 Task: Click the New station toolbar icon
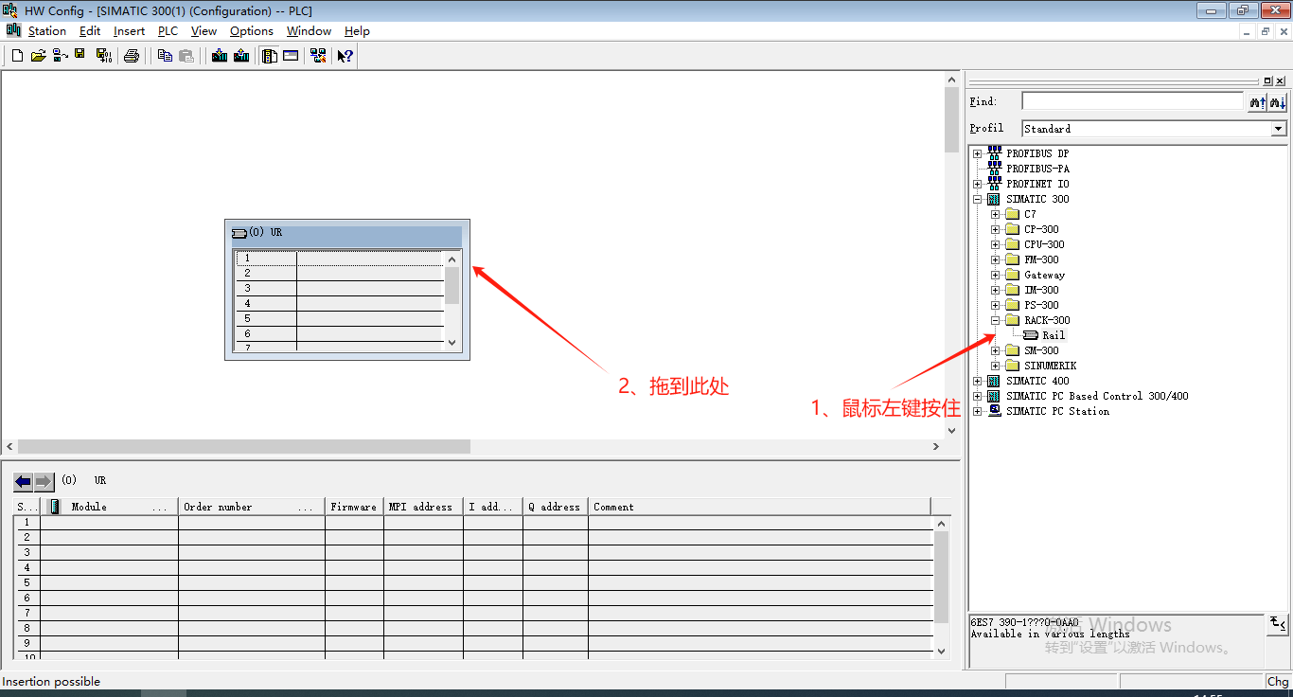[17, 56]
